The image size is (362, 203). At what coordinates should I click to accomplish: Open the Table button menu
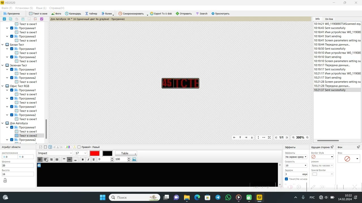126,153
